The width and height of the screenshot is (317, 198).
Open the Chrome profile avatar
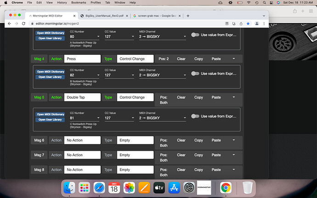click(257, 24)
